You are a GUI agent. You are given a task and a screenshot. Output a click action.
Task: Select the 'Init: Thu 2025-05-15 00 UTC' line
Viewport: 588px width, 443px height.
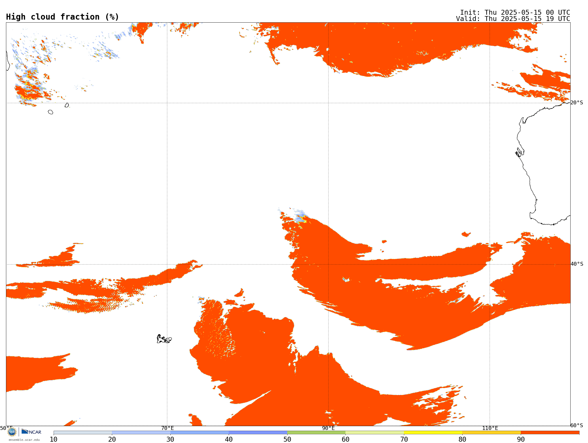pyautogui.click(x=515, y=13)
